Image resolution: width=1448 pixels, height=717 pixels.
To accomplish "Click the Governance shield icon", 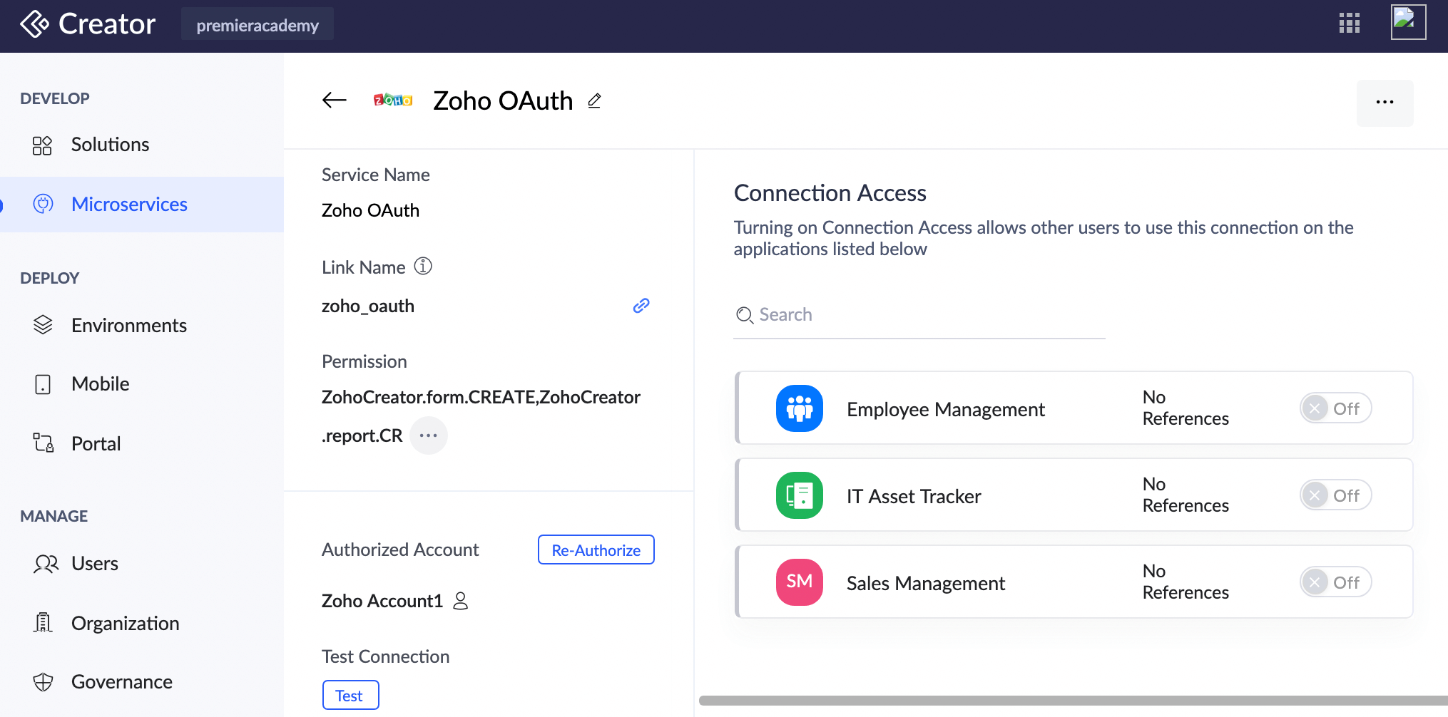I will click(43, 682).
